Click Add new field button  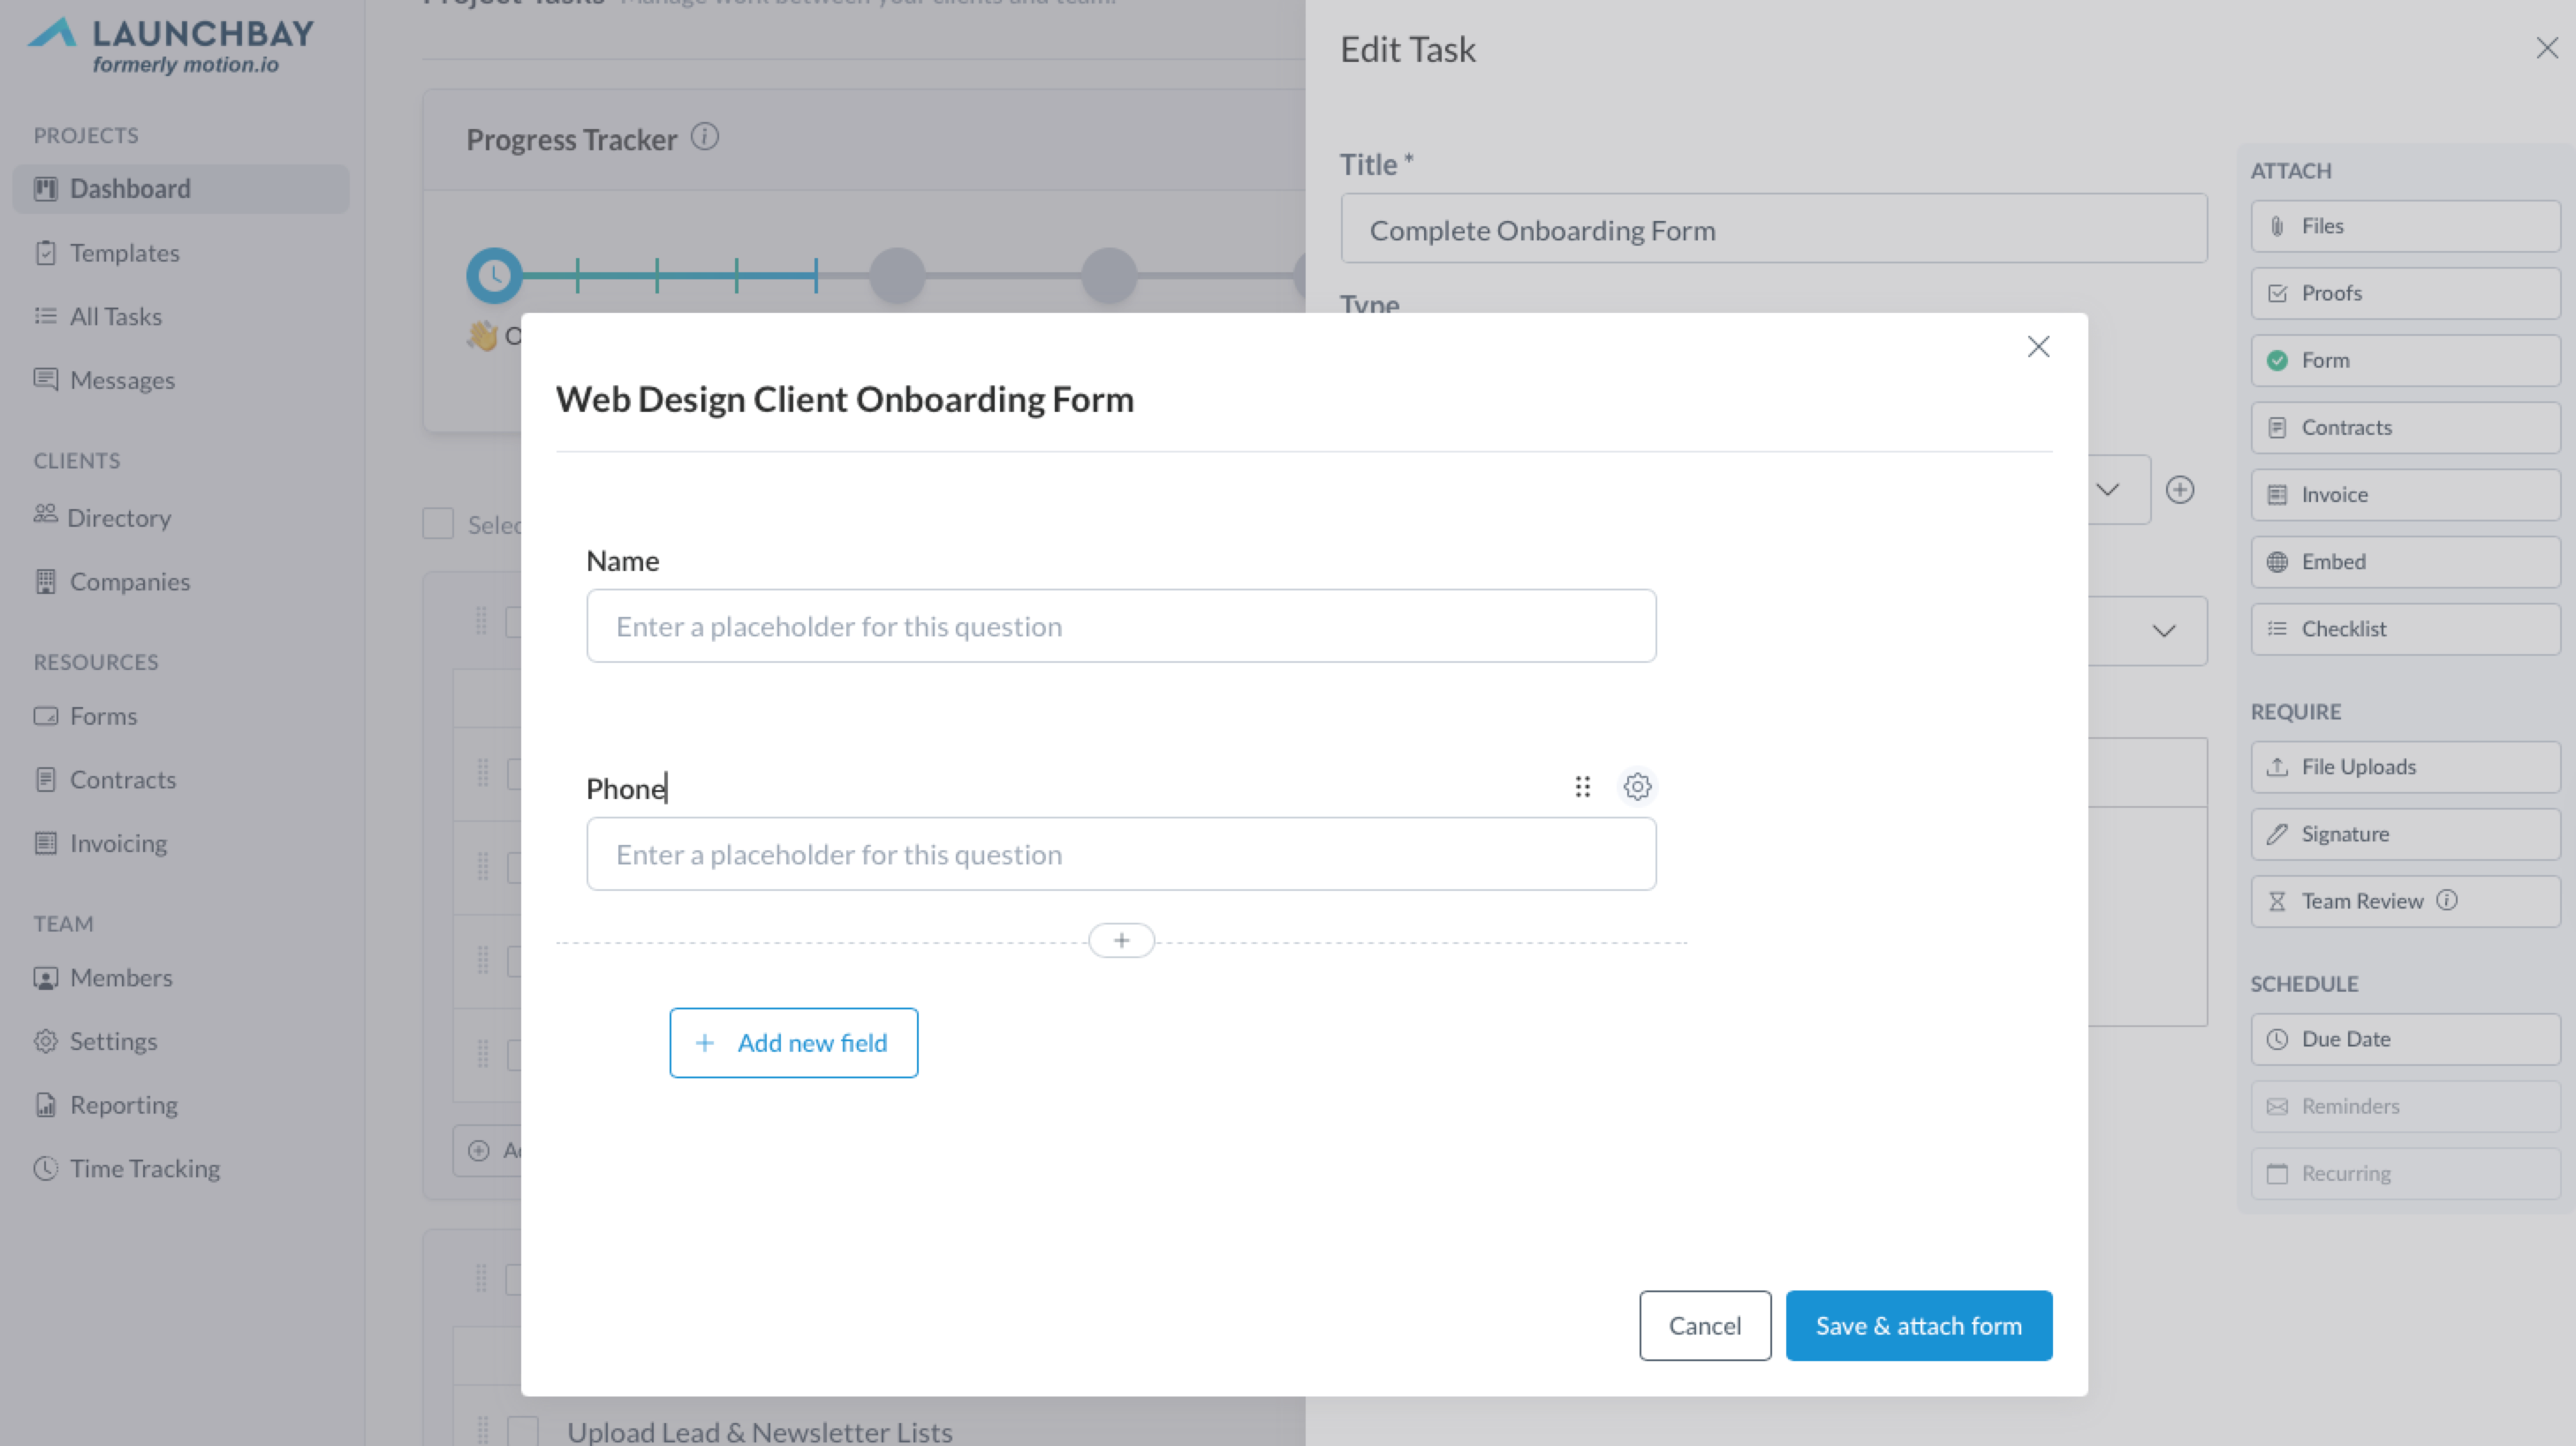(793, 1043)
